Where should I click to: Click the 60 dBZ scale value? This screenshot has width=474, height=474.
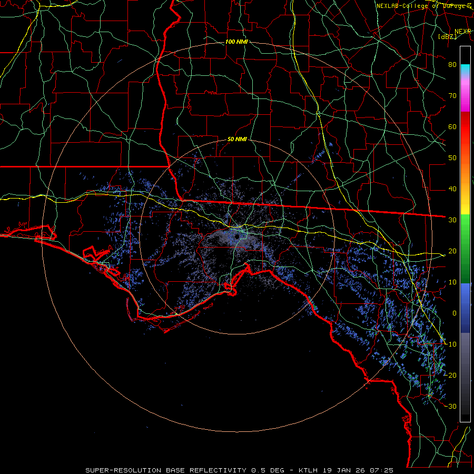pyautogui.click(x=452, y=126)
